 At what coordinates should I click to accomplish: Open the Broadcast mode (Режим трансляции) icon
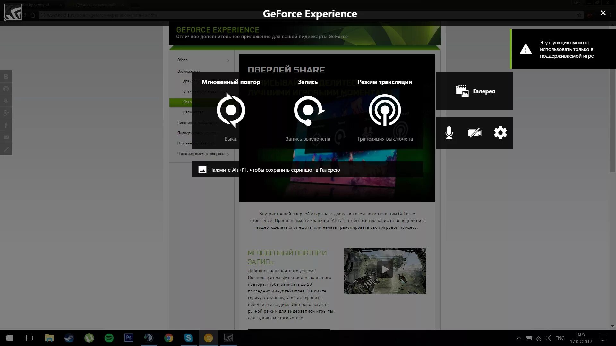385,110
